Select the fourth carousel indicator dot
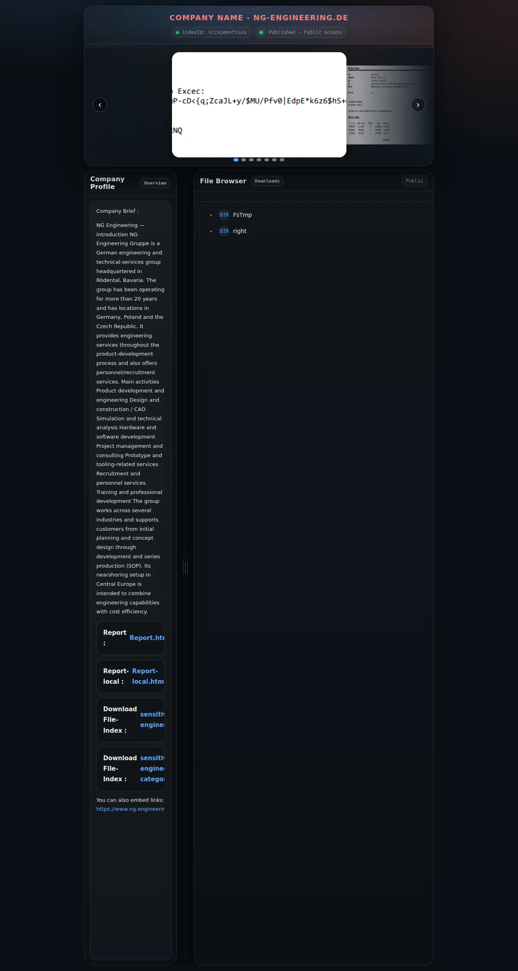Screen dimensions: 518x971 (259, 160)
